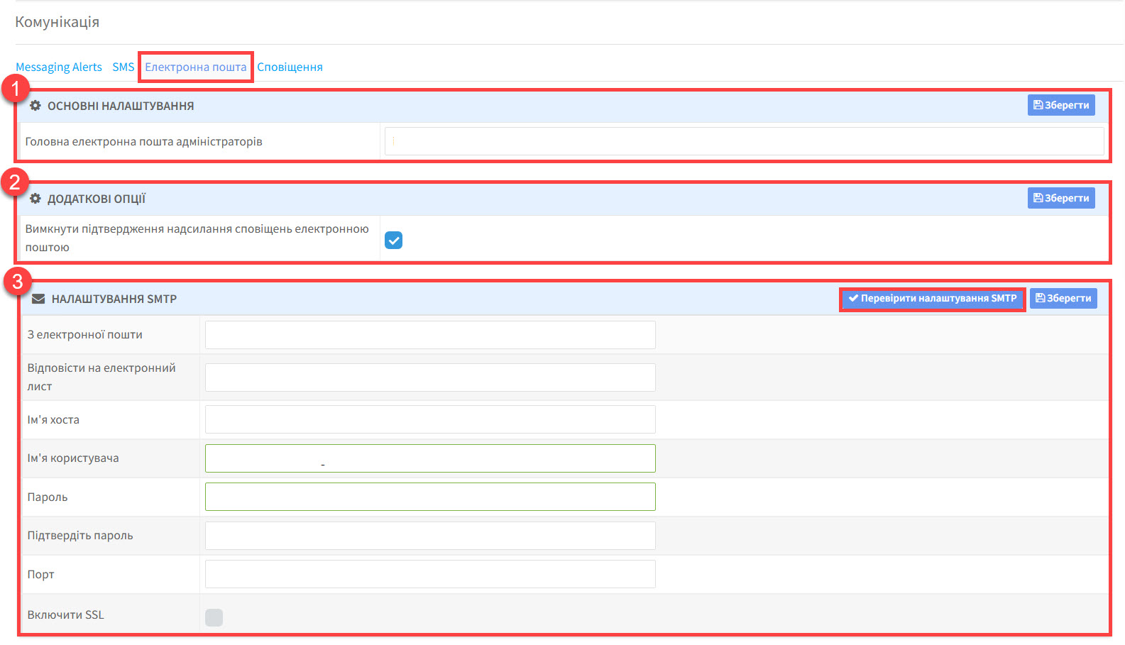Screen dimensions: 1125x645
Task: Open the Messaging Alerts tab
Action: click(59, 67)
